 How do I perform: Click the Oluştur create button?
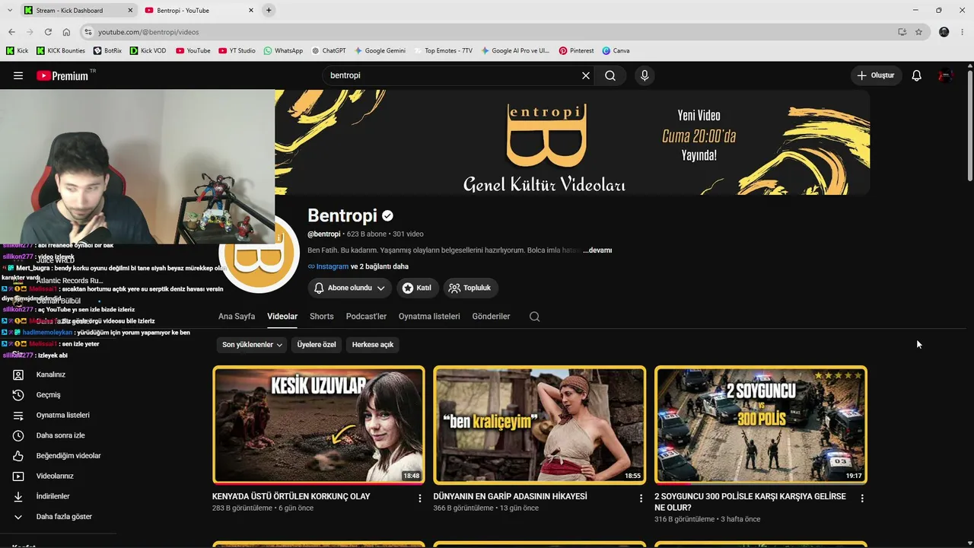click(x=876, y=75)
